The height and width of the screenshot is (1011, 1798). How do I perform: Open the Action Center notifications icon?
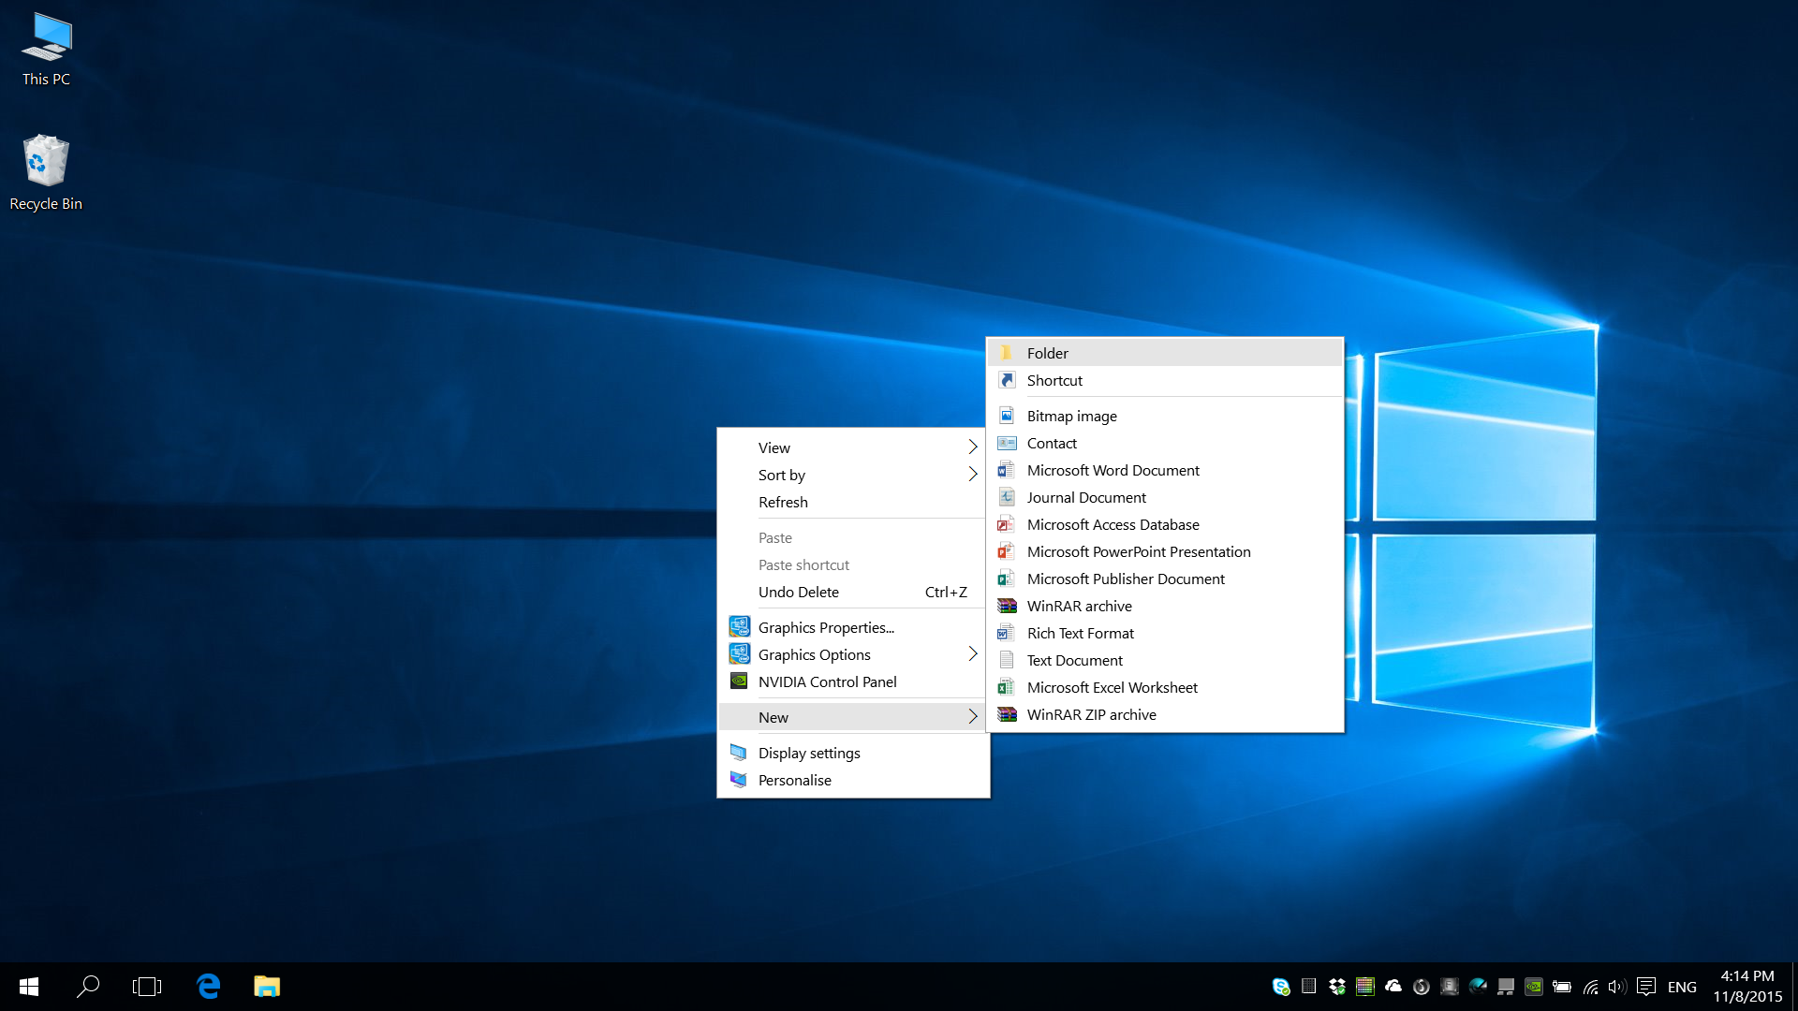(x=1646, y=987)
